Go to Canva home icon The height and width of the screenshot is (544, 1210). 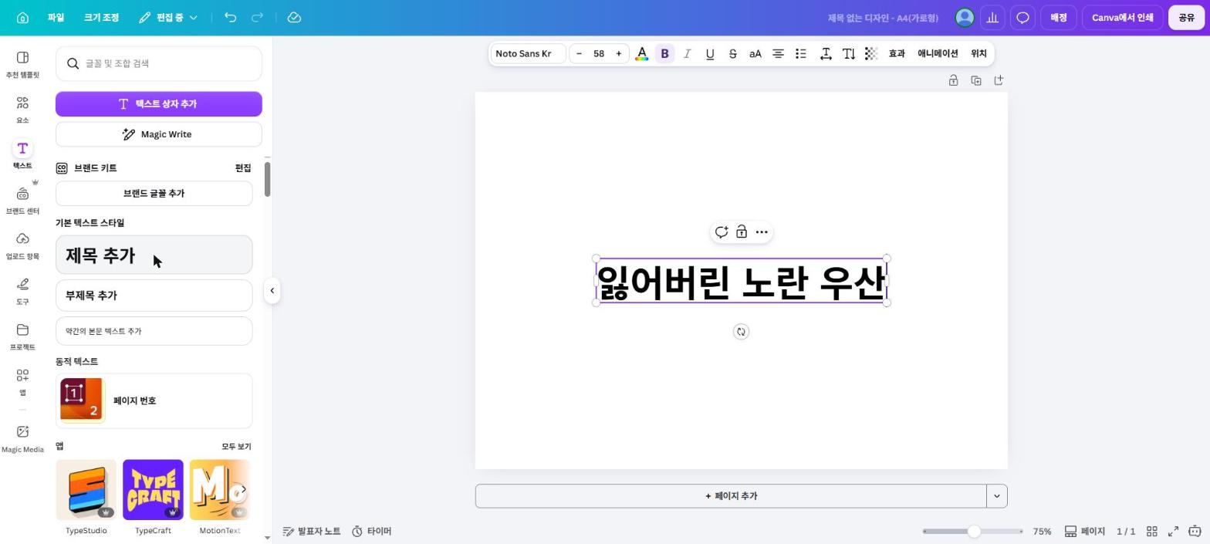point(22,18)
